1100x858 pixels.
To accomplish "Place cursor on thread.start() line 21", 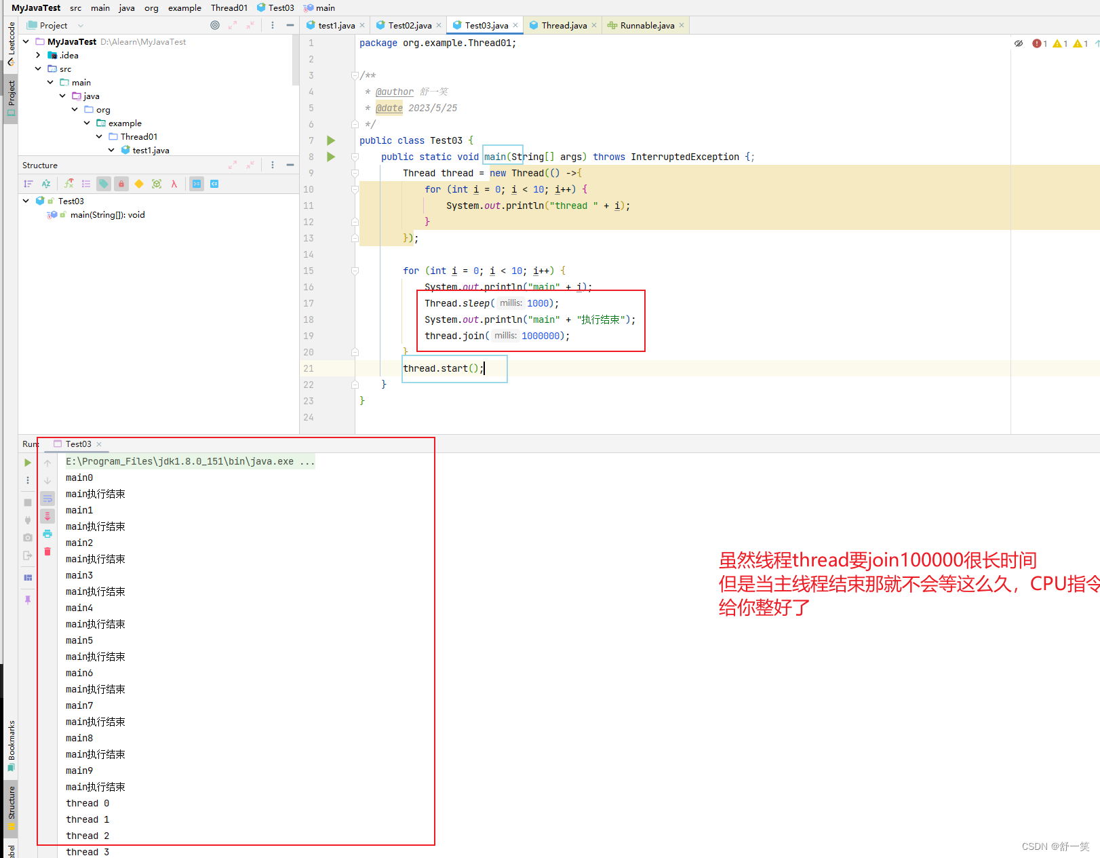I will click(x=443, y=368).
